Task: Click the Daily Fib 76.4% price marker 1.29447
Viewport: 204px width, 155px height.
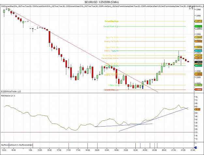Action: tap(198, 37)
